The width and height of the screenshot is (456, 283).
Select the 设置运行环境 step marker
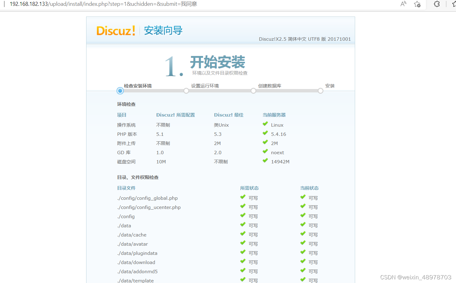click(x=186, y=91)
